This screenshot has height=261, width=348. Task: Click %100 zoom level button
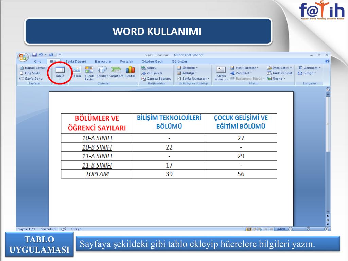point(281,229)
